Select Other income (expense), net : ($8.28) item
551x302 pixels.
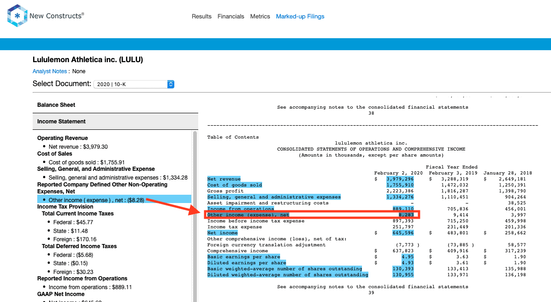(x=114, y=200)
